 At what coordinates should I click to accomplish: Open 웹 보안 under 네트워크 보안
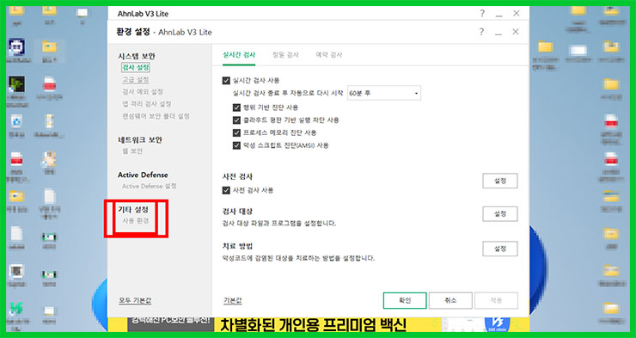[x=132, y=151]
